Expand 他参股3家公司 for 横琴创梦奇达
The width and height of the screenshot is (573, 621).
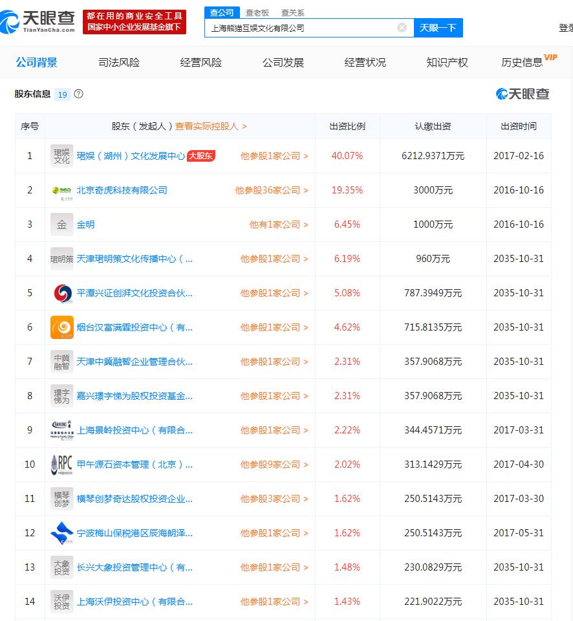[x=274, y=499]
